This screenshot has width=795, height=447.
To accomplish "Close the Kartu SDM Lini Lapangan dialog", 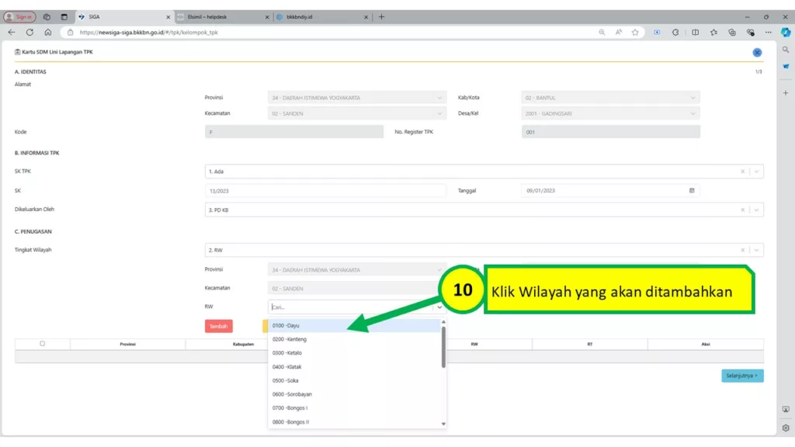I will pyautogui.click(x=757, y=53).
